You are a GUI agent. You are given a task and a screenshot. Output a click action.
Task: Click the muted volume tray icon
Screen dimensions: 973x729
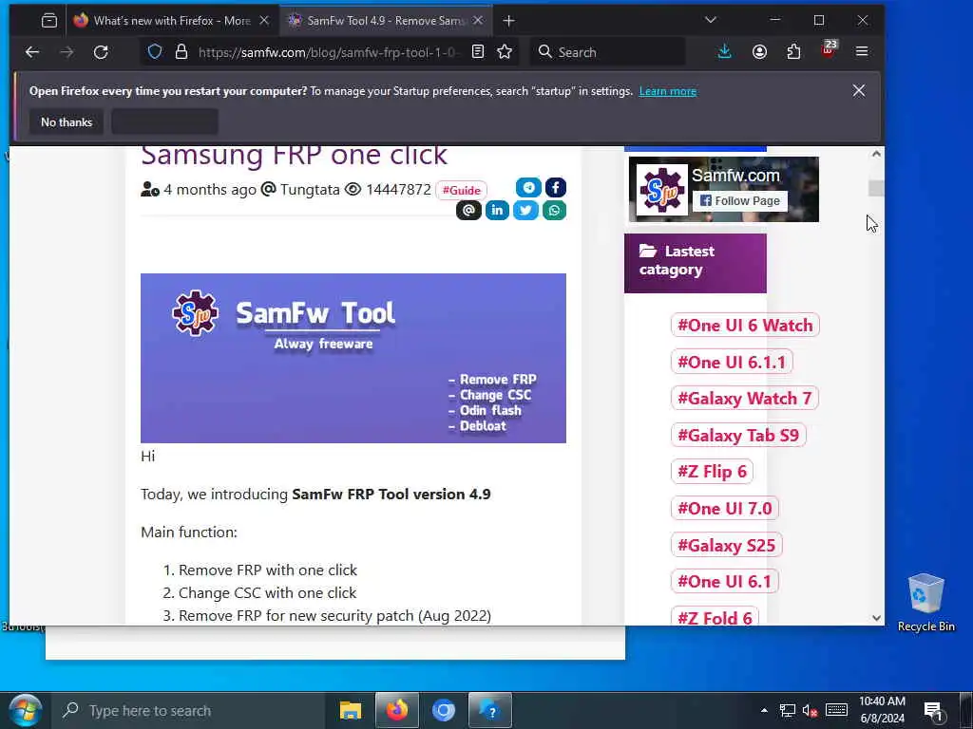810,711
